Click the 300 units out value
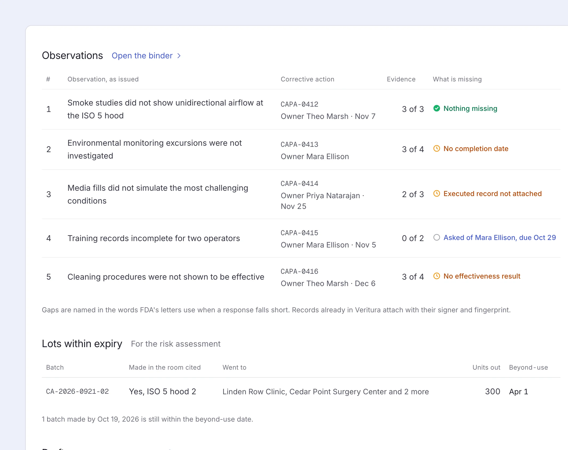 pos(492,392)
